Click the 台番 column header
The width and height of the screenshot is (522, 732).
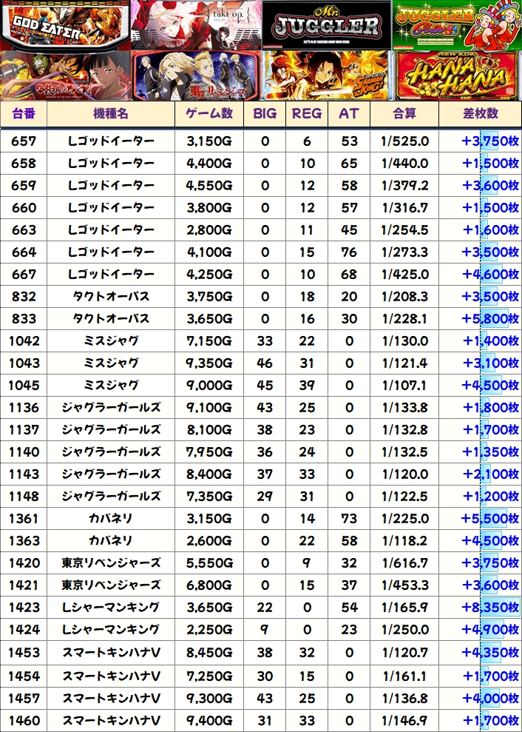(x=24, y=115)
